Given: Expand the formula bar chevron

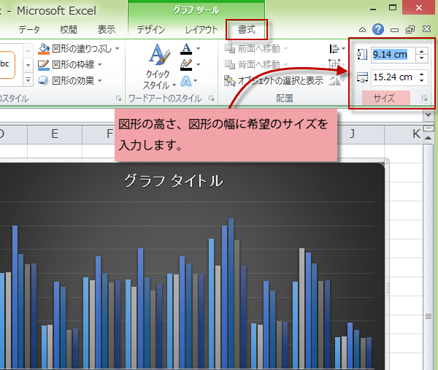Looking at the screenshot, I should coord(428,115).
